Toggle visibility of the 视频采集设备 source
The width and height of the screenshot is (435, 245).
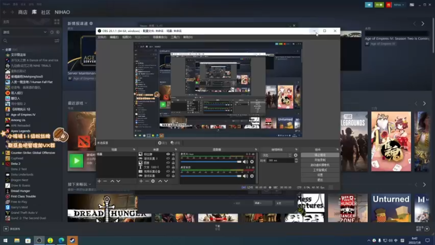coord(168,171)
